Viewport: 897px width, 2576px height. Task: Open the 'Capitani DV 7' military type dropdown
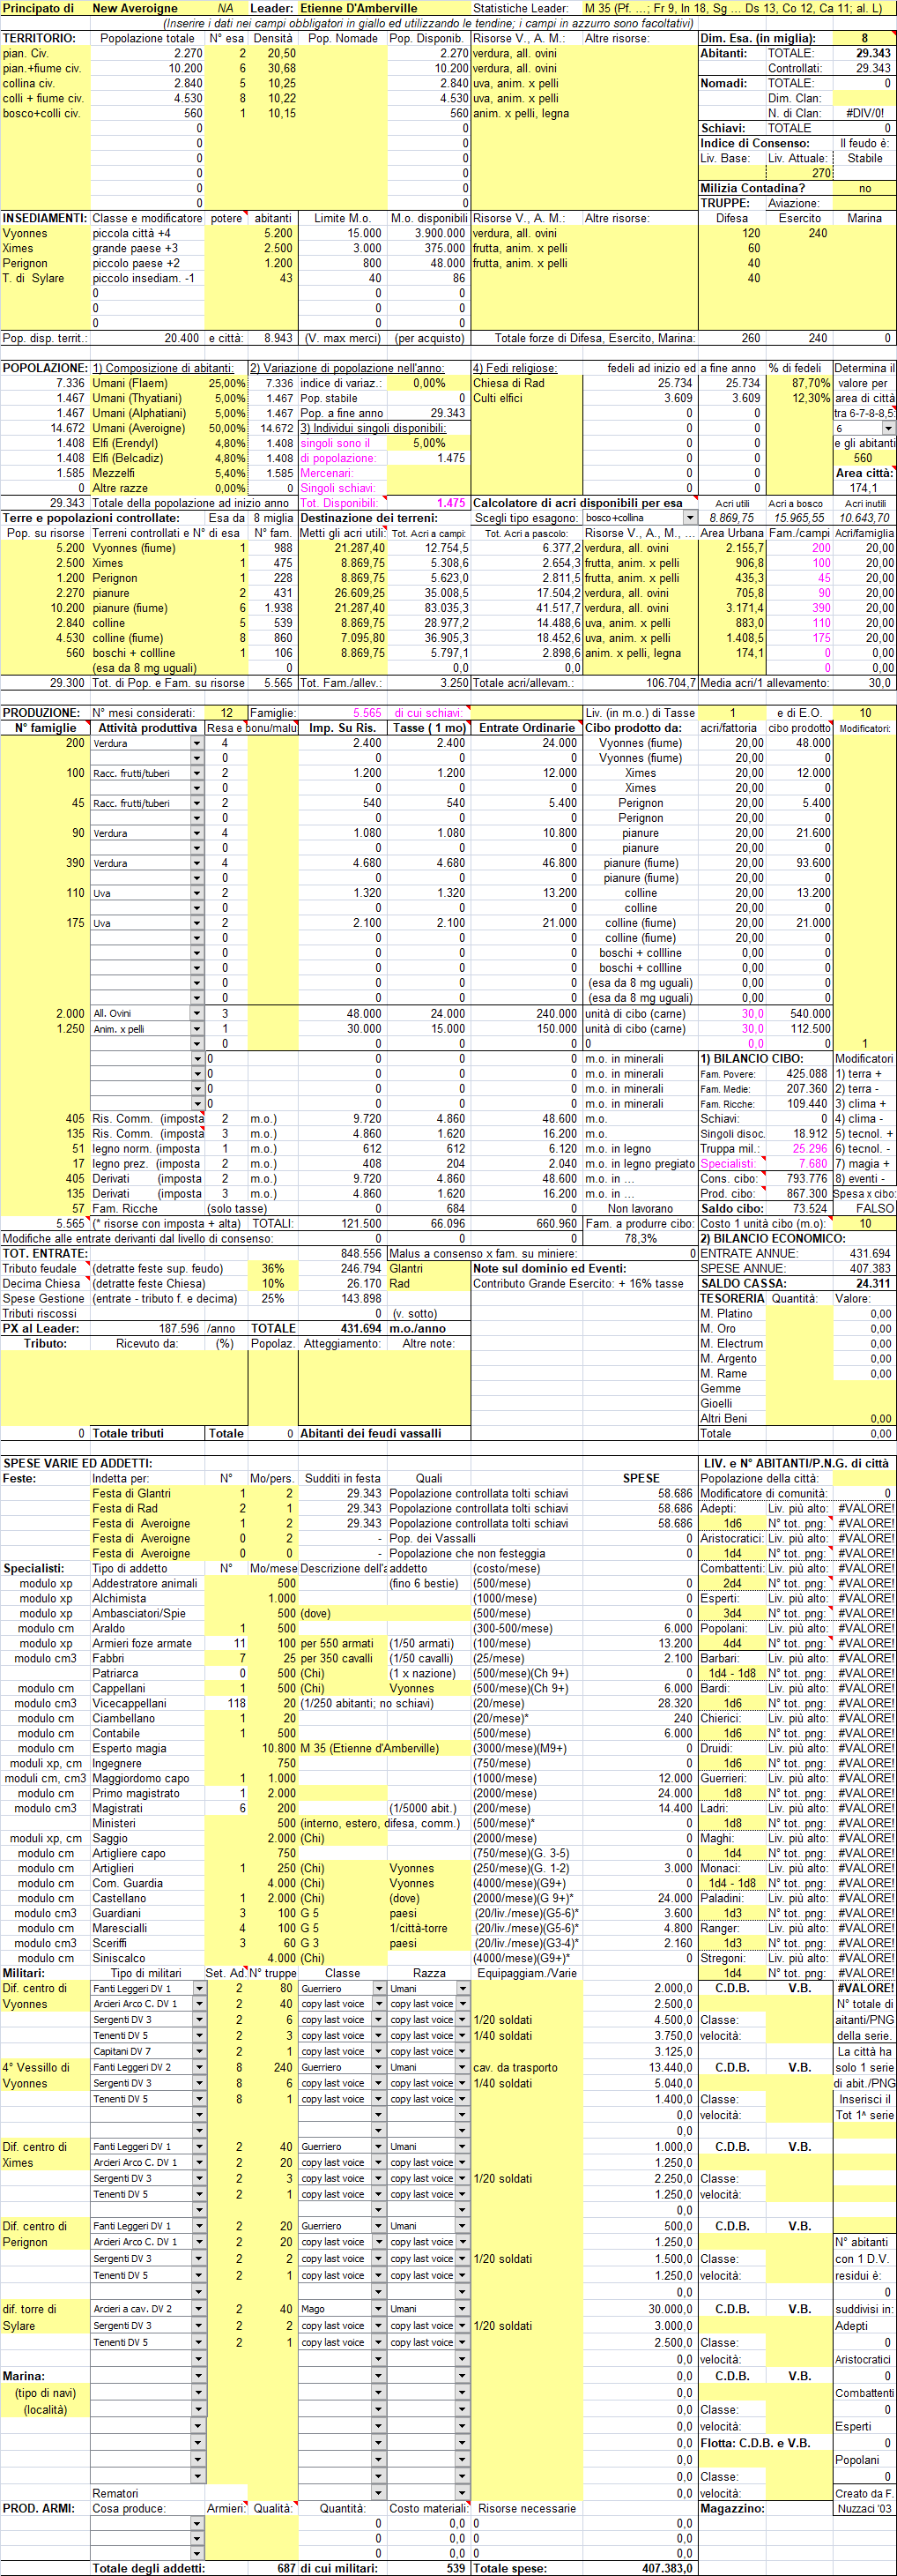click(199, 2051)
